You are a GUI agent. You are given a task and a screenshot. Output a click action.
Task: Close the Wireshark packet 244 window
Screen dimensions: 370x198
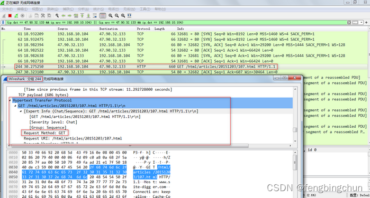tap(294, 78)
